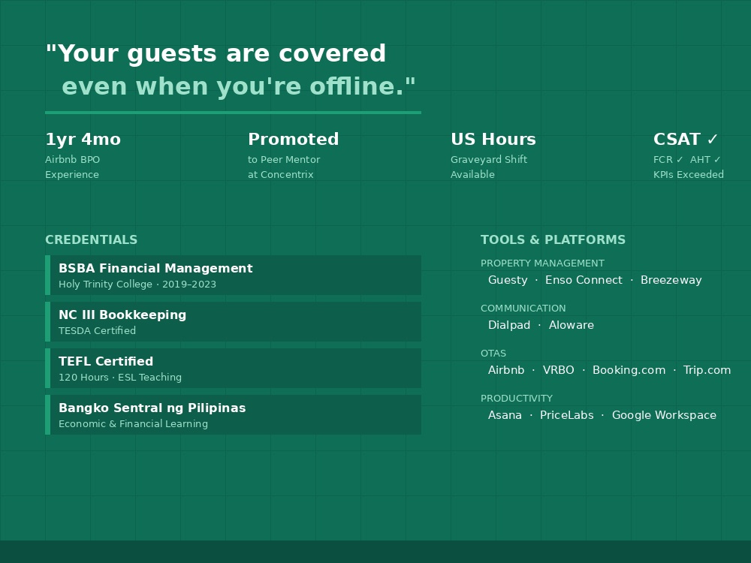Click the "KPIs Exceeded" text
751x563 pixels.
pos(688,174)
